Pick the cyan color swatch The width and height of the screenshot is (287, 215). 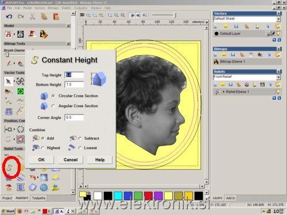click(118, 196)
